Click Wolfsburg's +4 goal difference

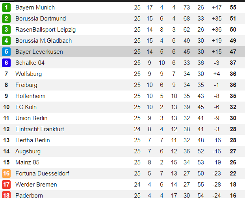(x=217, y=74)
